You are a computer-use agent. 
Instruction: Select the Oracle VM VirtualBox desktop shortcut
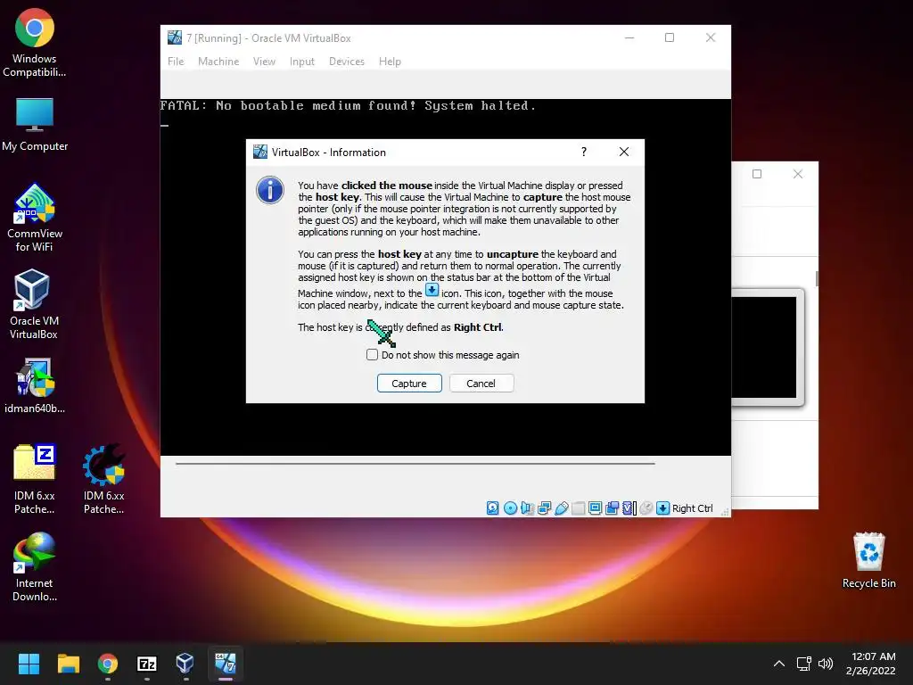point(33,305)
